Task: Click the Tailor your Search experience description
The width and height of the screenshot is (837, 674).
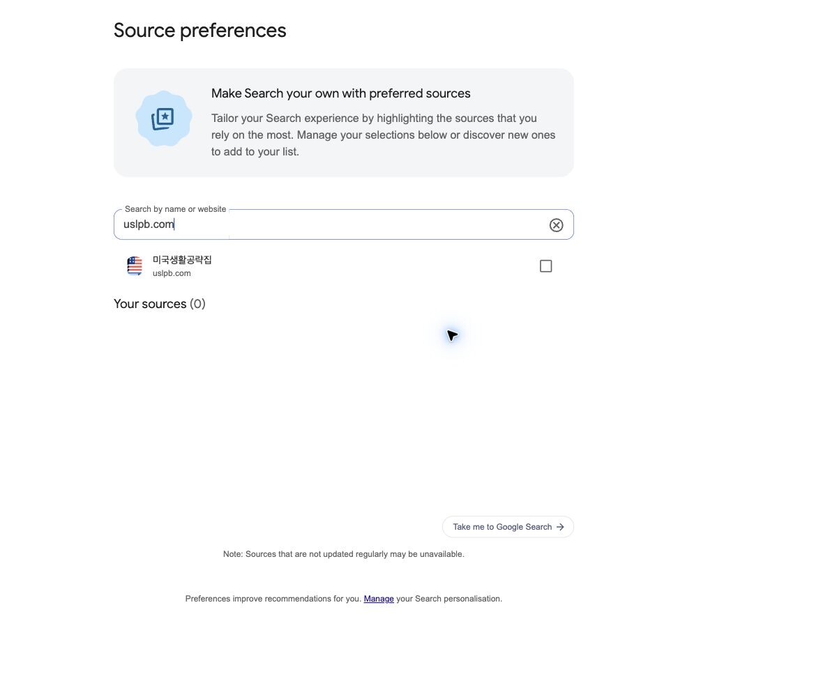Action: pos(384,135)
